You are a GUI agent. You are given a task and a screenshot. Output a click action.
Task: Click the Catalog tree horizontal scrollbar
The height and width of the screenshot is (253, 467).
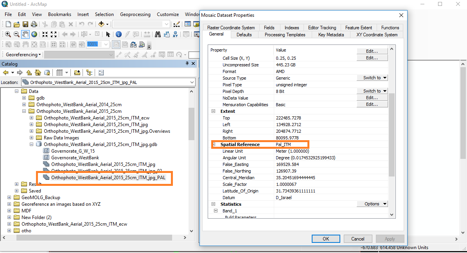94,237
